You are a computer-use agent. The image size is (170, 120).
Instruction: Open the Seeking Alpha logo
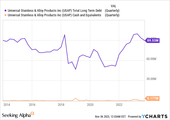point(18,115)
